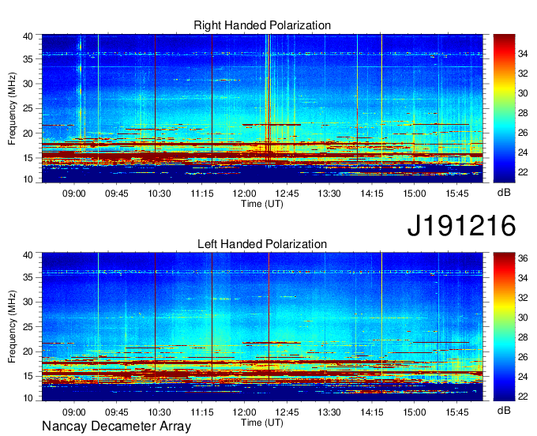The height and width of the screenshot is (436, 537).
Task: Click 11:15 tick on top plot time axis
Action: (x=201, y=194)
